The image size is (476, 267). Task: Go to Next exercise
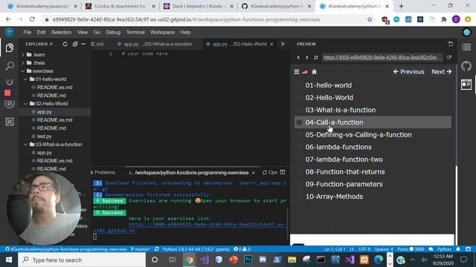pyautogui.click(x=441, y=72)
